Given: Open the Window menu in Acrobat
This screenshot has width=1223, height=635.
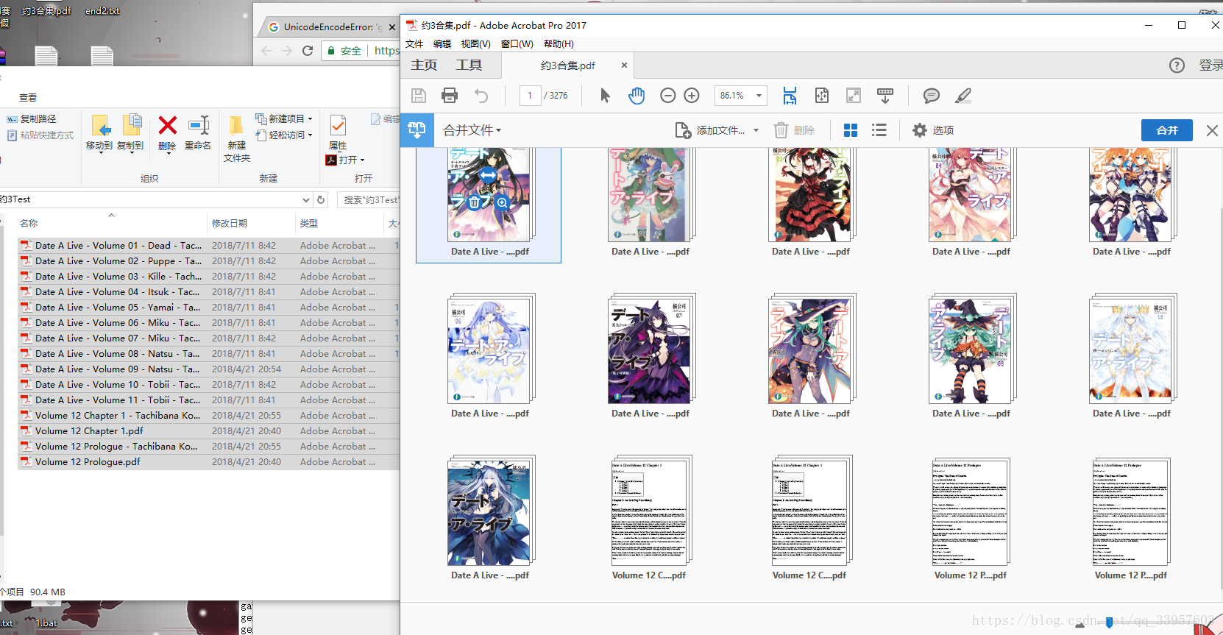Looking at the screenshot, I should (517, 44).
